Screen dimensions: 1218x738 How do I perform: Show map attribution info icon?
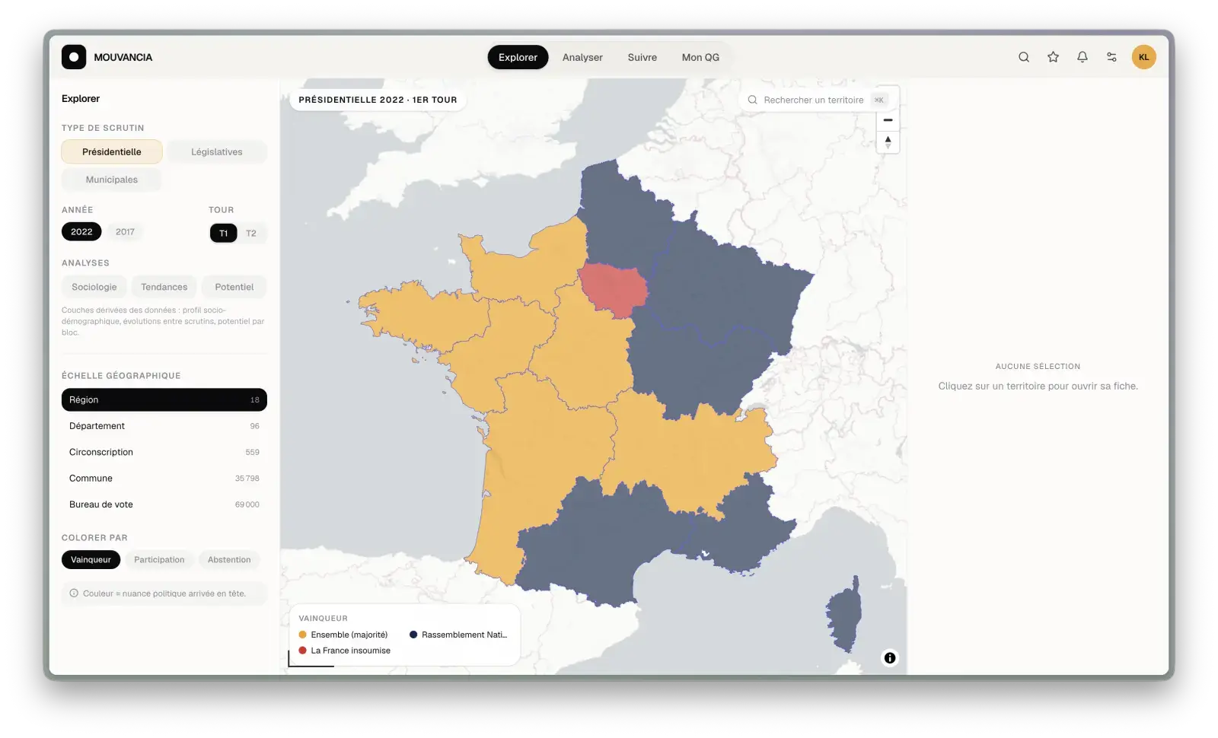tap(889, 658)
